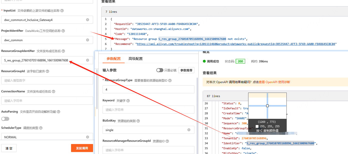
Task: Open help icon beside Keyword label
Action: (128, 101)
